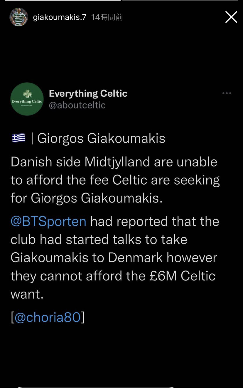
Task: Click the @aboutceltic handle
Action: [77, 105]
